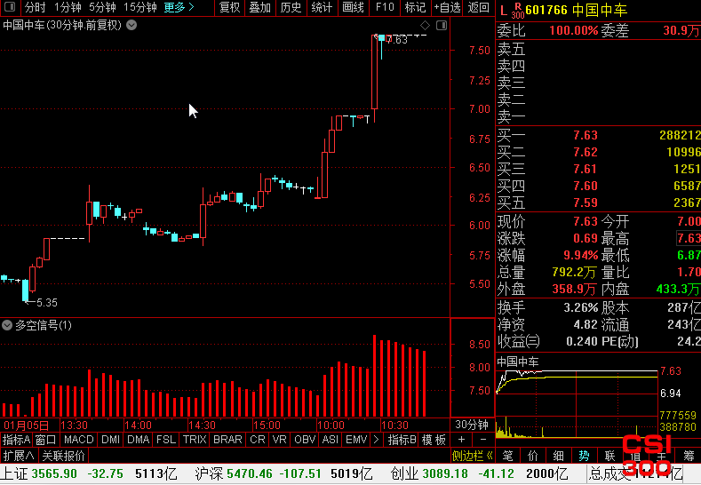Switch indicator to FSL
The height and width of the screenshot is (485, 701).
pyautogui.click(x=166, y=440)
